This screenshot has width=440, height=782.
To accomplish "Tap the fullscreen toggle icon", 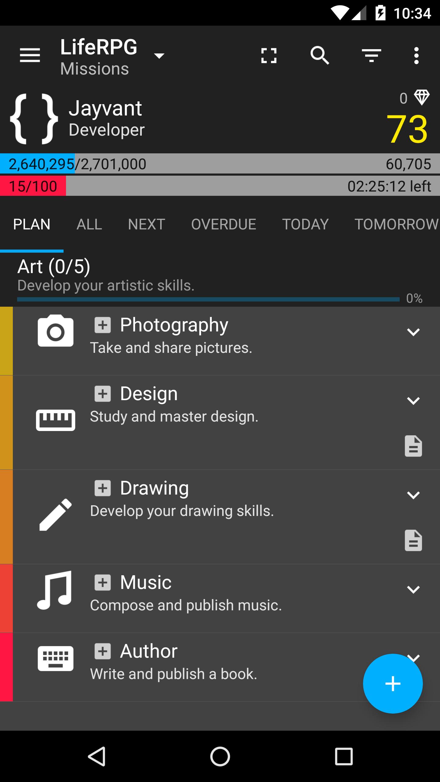I will pos(269,55).
